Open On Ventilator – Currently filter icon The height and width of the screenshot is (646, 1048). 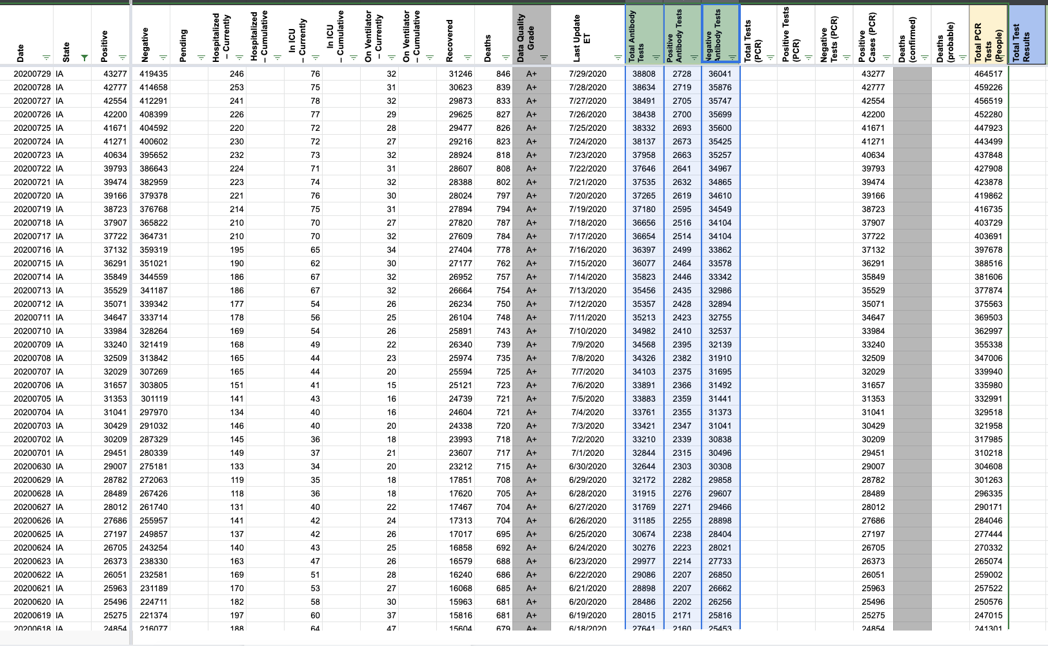[x=392, y=57]
